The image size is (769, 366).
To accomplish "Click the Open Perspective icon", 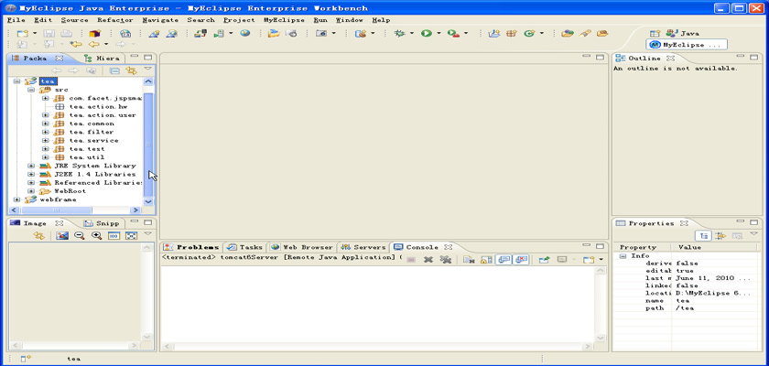I will pos(655,33).
